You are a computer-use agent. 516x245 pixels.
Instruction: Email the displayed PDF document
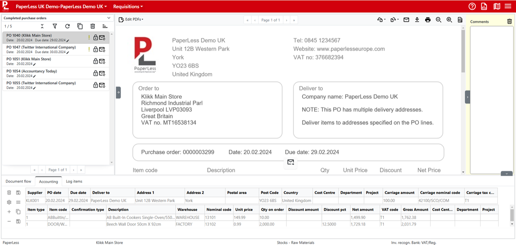point(406,19)
